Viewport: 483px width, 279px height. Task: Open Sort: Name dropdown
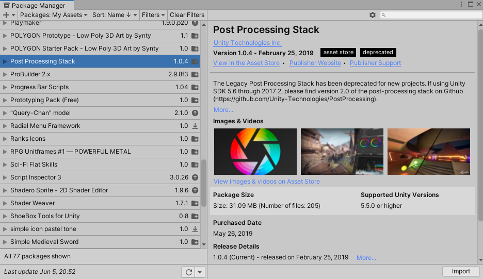click(x=114, y=15)
